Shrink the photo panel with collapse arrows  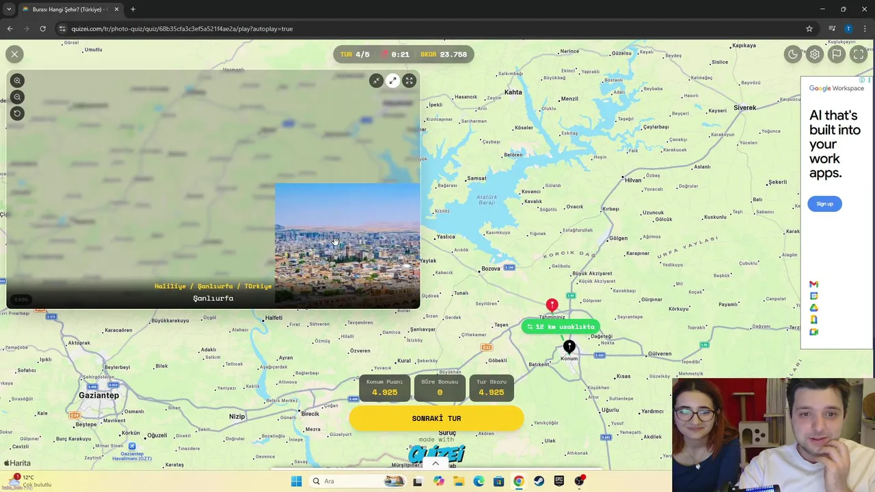coord(376,81)
